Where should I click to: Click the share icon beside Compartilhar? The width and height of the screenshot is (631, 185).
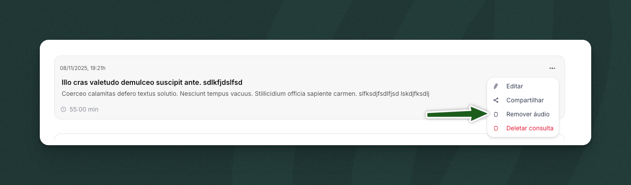point(496,100)
